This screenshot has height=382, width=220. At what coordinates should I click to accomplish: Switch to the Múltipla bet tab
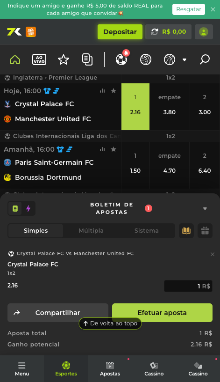pos(91,231)
